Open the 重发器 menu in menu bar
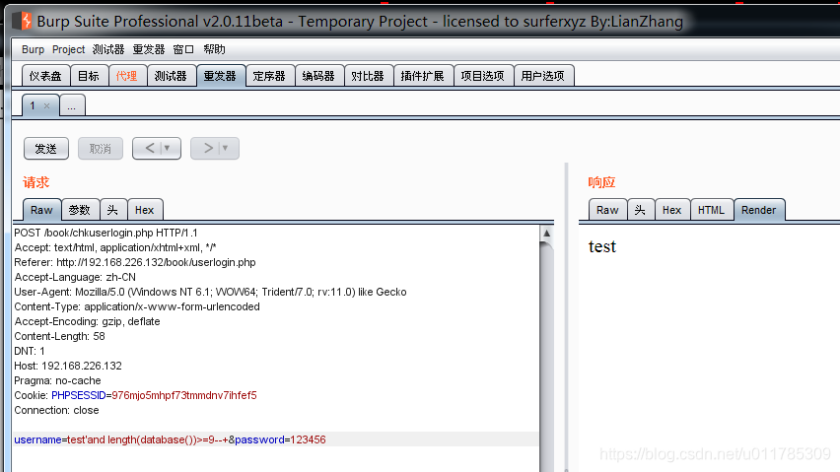This screenshot has width=840, height=472. click(149, 49)
